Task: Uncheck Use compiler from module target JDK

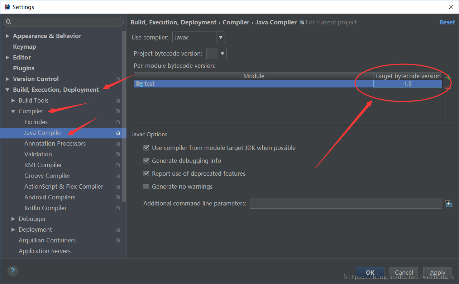Action: coord(146,148)
